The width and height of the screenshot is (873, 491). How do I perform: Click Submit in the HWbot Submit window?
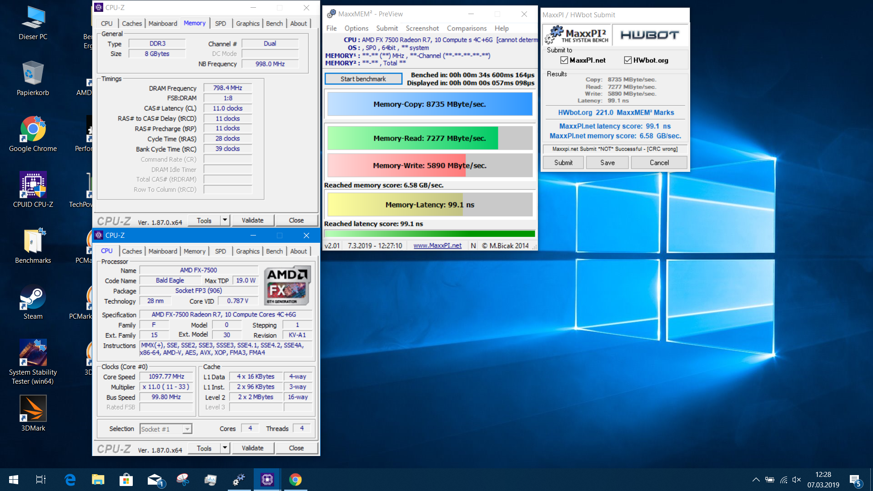click(563, 163)
